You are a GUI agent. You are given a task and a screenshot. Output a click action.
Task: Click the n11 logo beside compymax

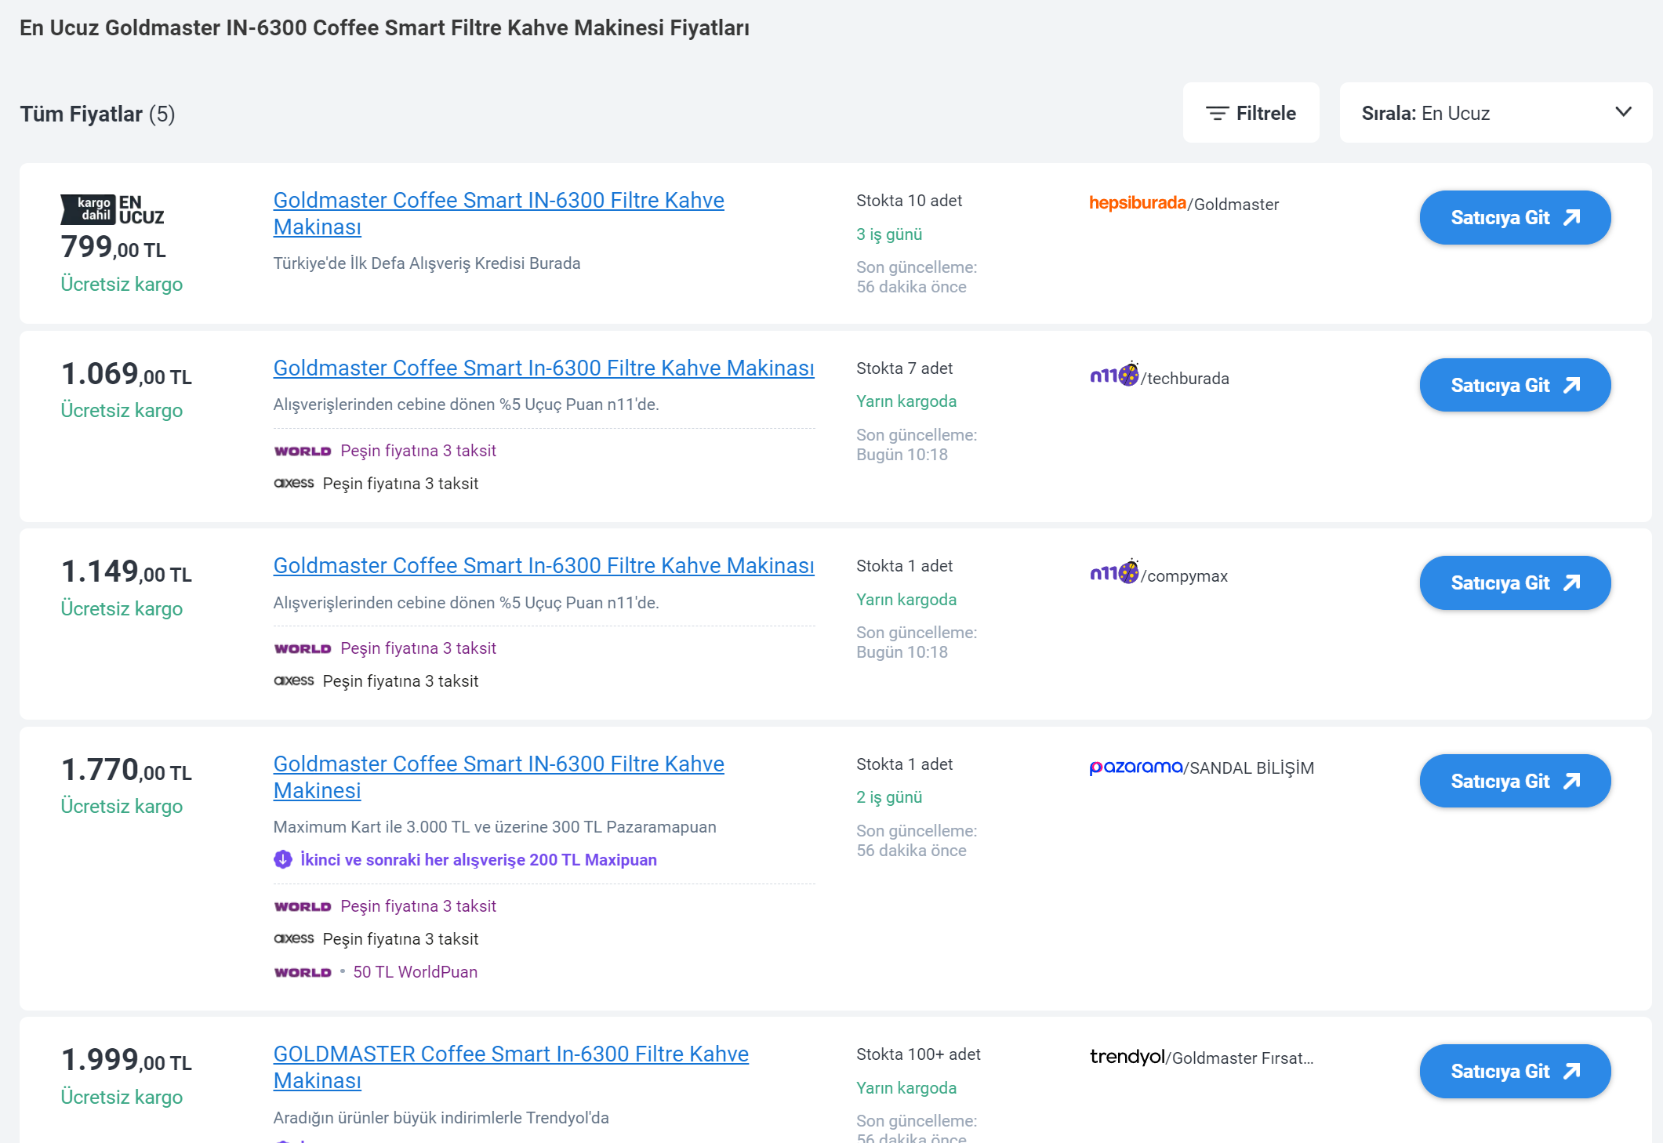[x=1114, y=571]
